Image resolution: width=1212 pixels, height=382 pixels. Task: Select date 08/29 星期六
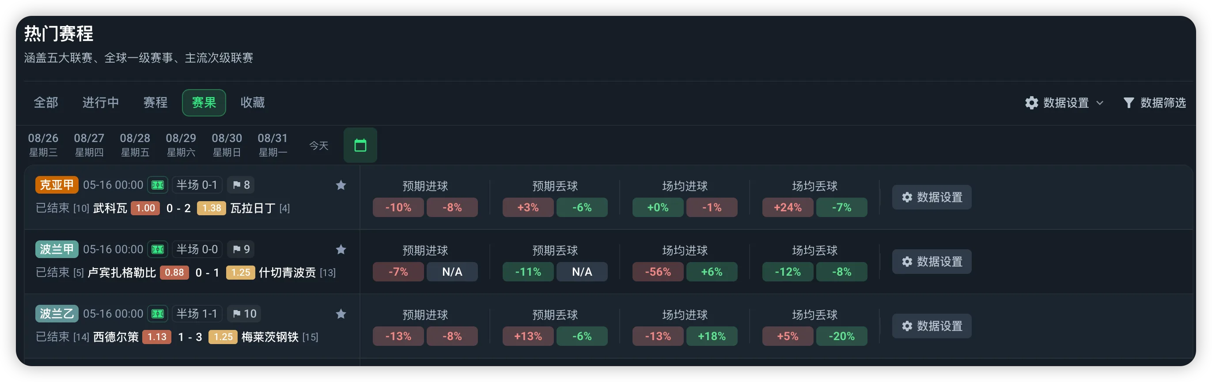[181, 145]
